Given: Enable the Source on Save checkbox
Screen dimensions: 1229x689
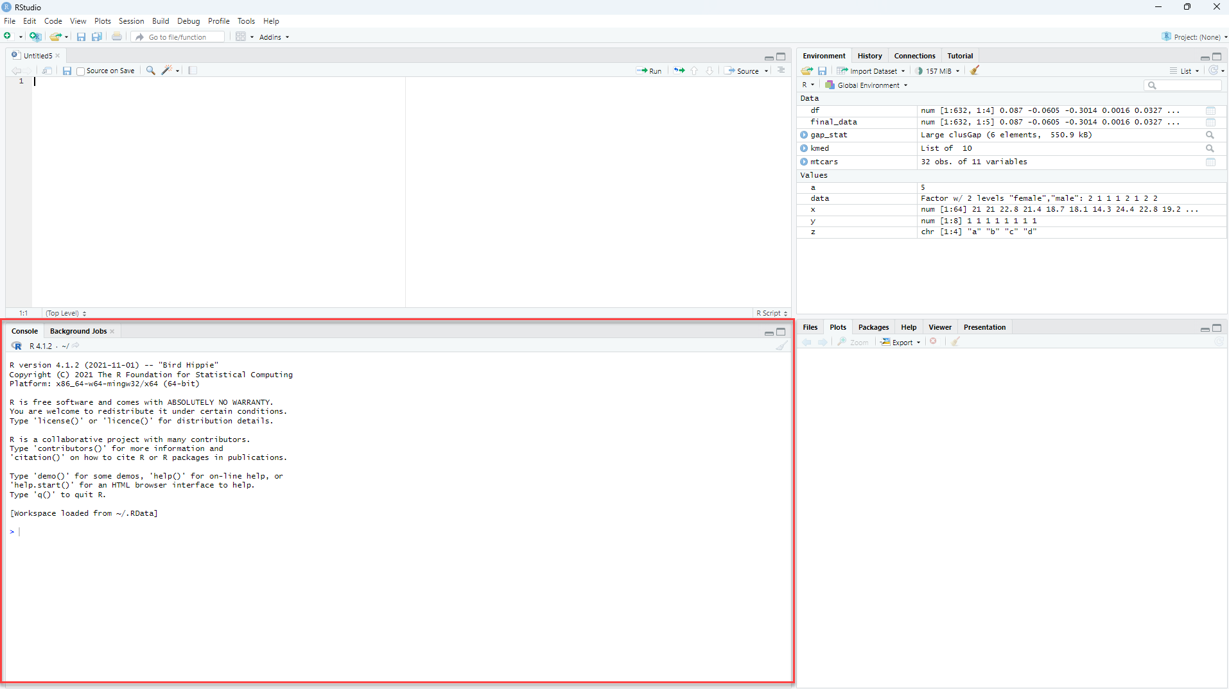Looking at the screenshot, I should 81,71.
